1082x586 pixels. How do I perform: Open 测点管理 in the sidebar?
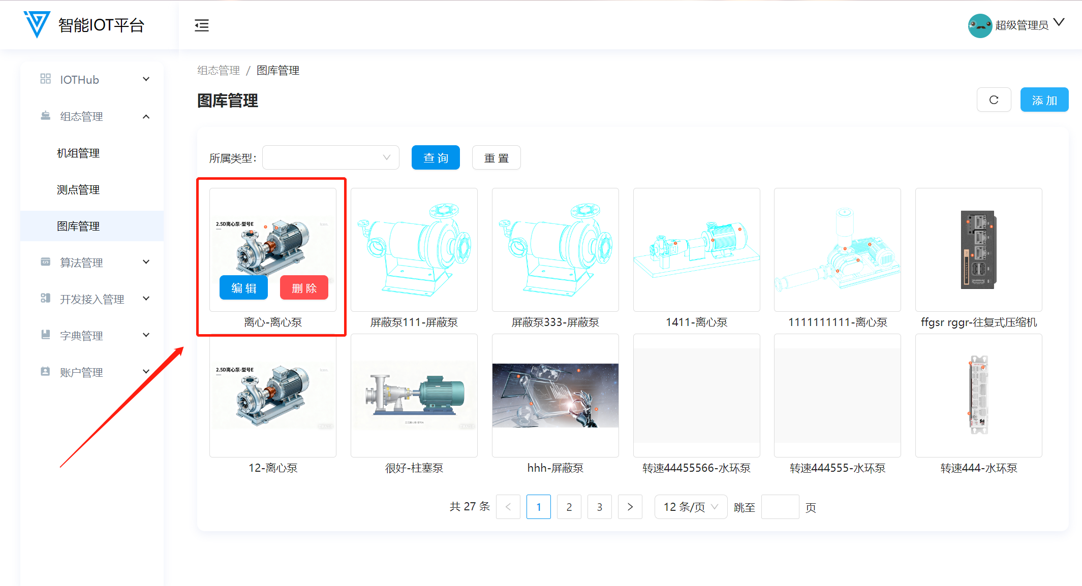pos(78,189)
